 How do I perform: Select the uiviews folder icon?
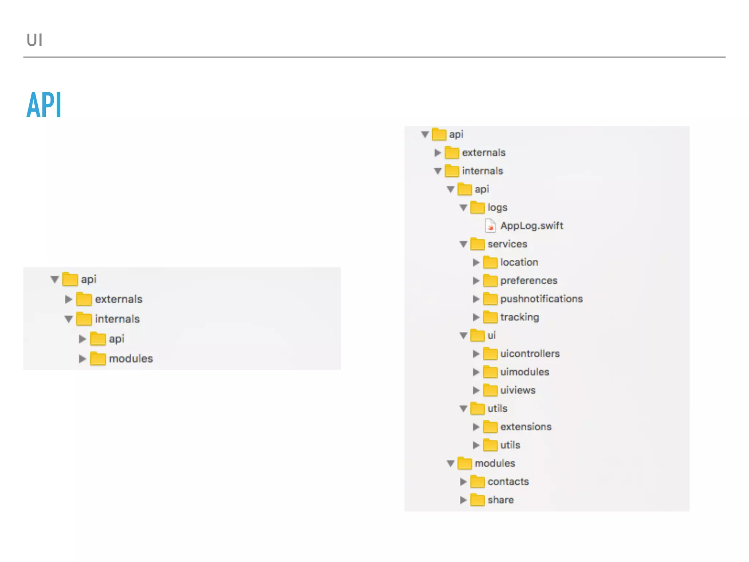(490, 390)
